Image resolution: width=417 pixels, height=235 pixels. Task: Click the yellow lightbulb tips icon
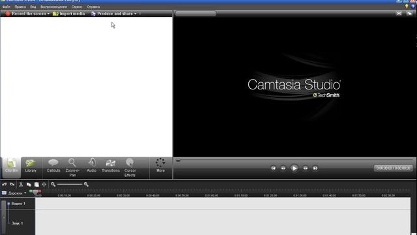point(407,7)
